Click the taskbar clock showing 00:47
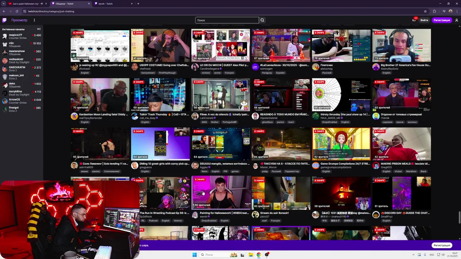Image resolution: width=461 pixels, height=259 pixels. pos(453,255)
